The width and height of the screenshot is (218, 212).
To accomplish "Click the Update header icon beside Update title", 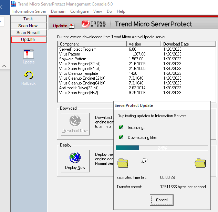I will coord(72,26).
